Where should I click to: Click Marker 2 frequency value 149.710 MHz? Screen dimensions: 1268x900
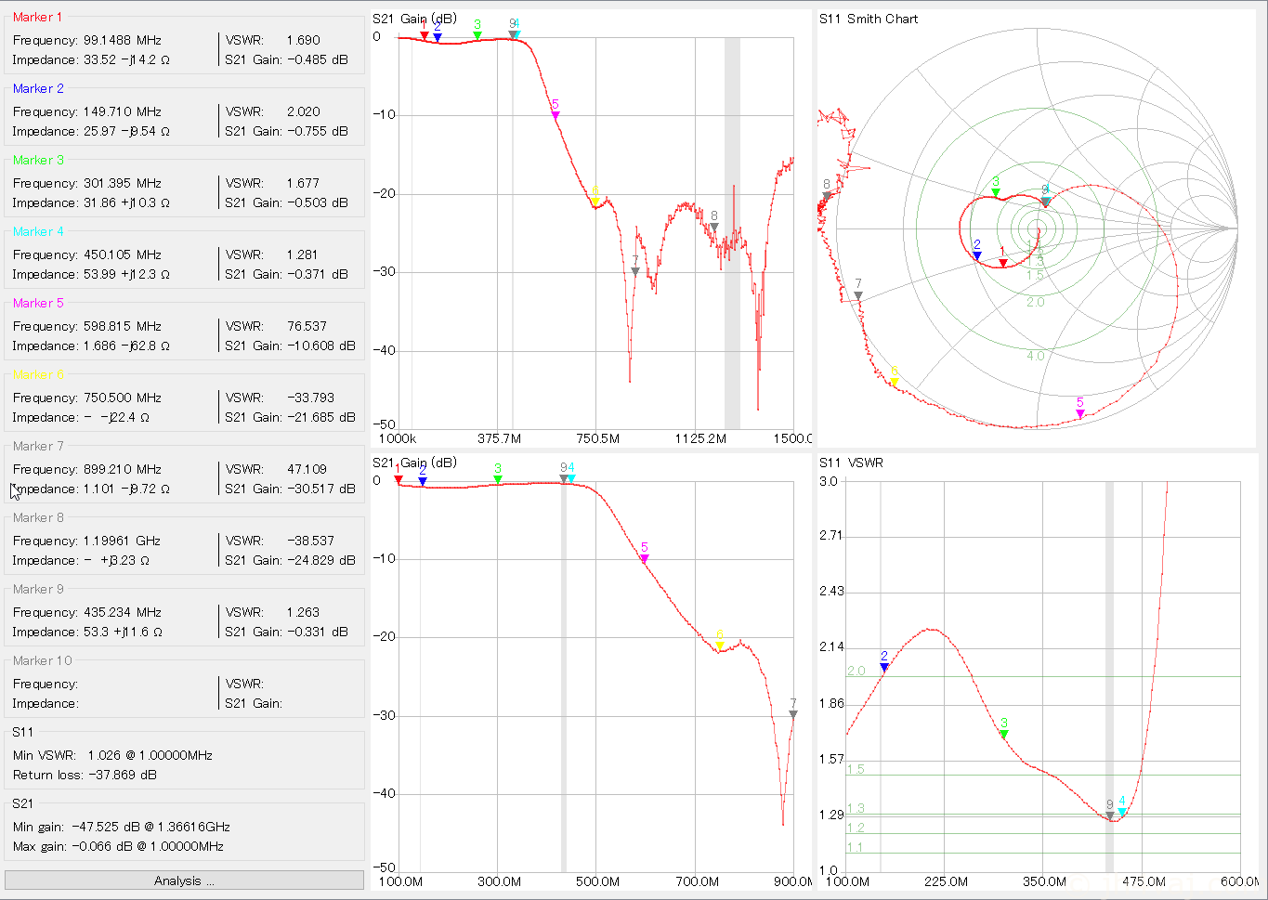tap(122, 111)
